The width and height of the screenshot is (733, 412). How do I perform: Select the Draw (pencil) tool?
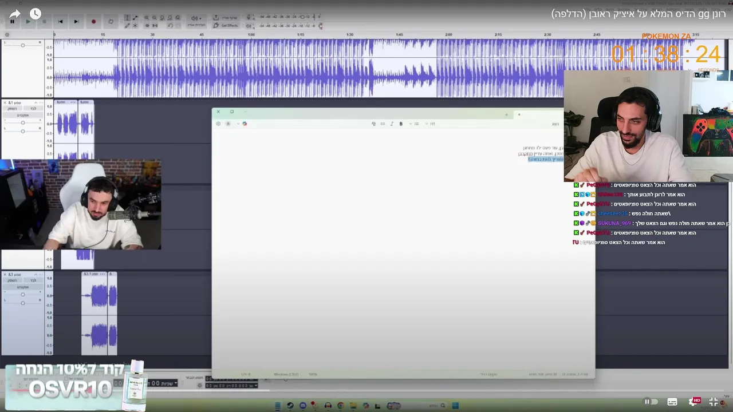[127, 25]
